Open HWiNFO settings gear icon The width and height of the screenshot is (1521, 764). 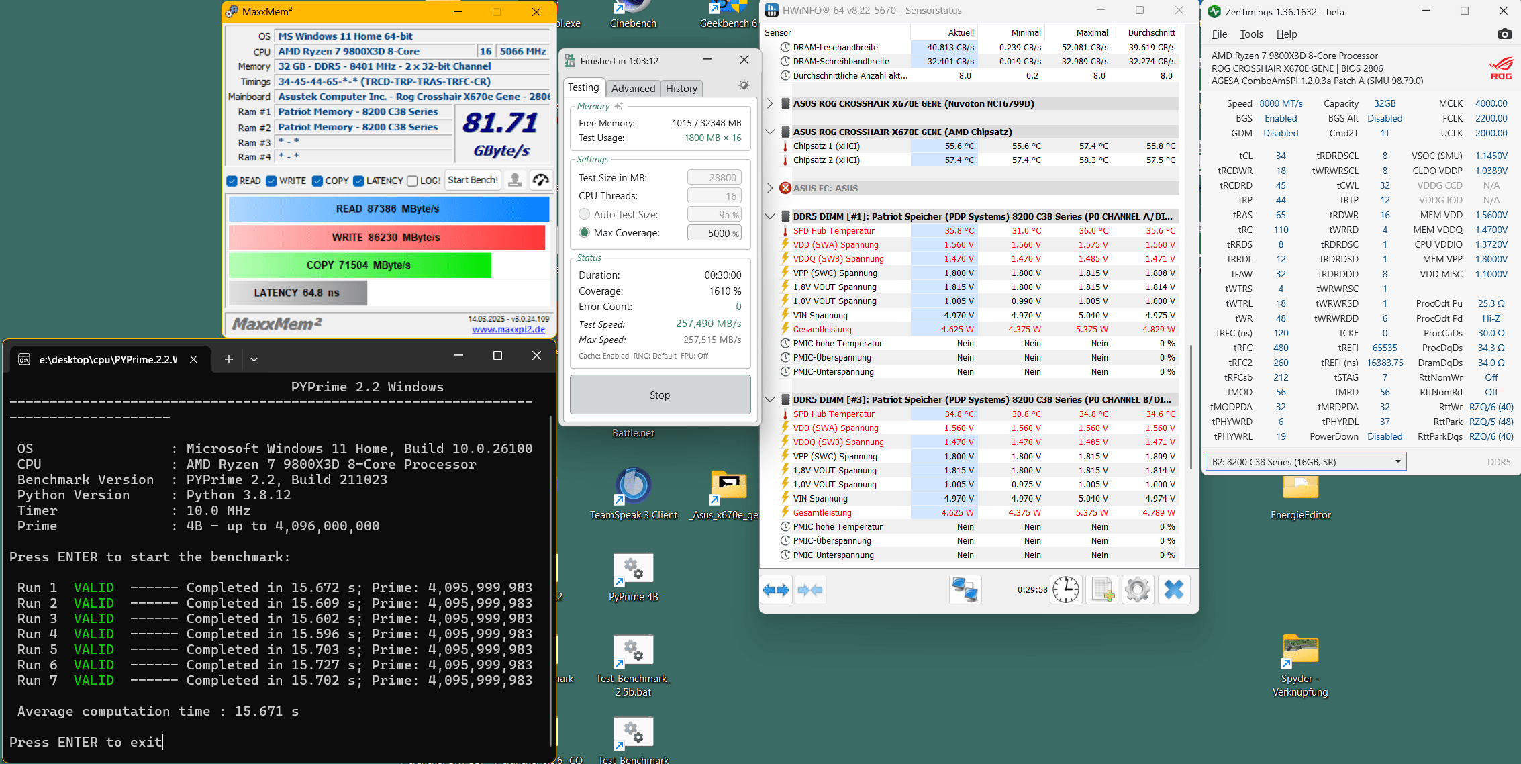(x=1138, y=590)
